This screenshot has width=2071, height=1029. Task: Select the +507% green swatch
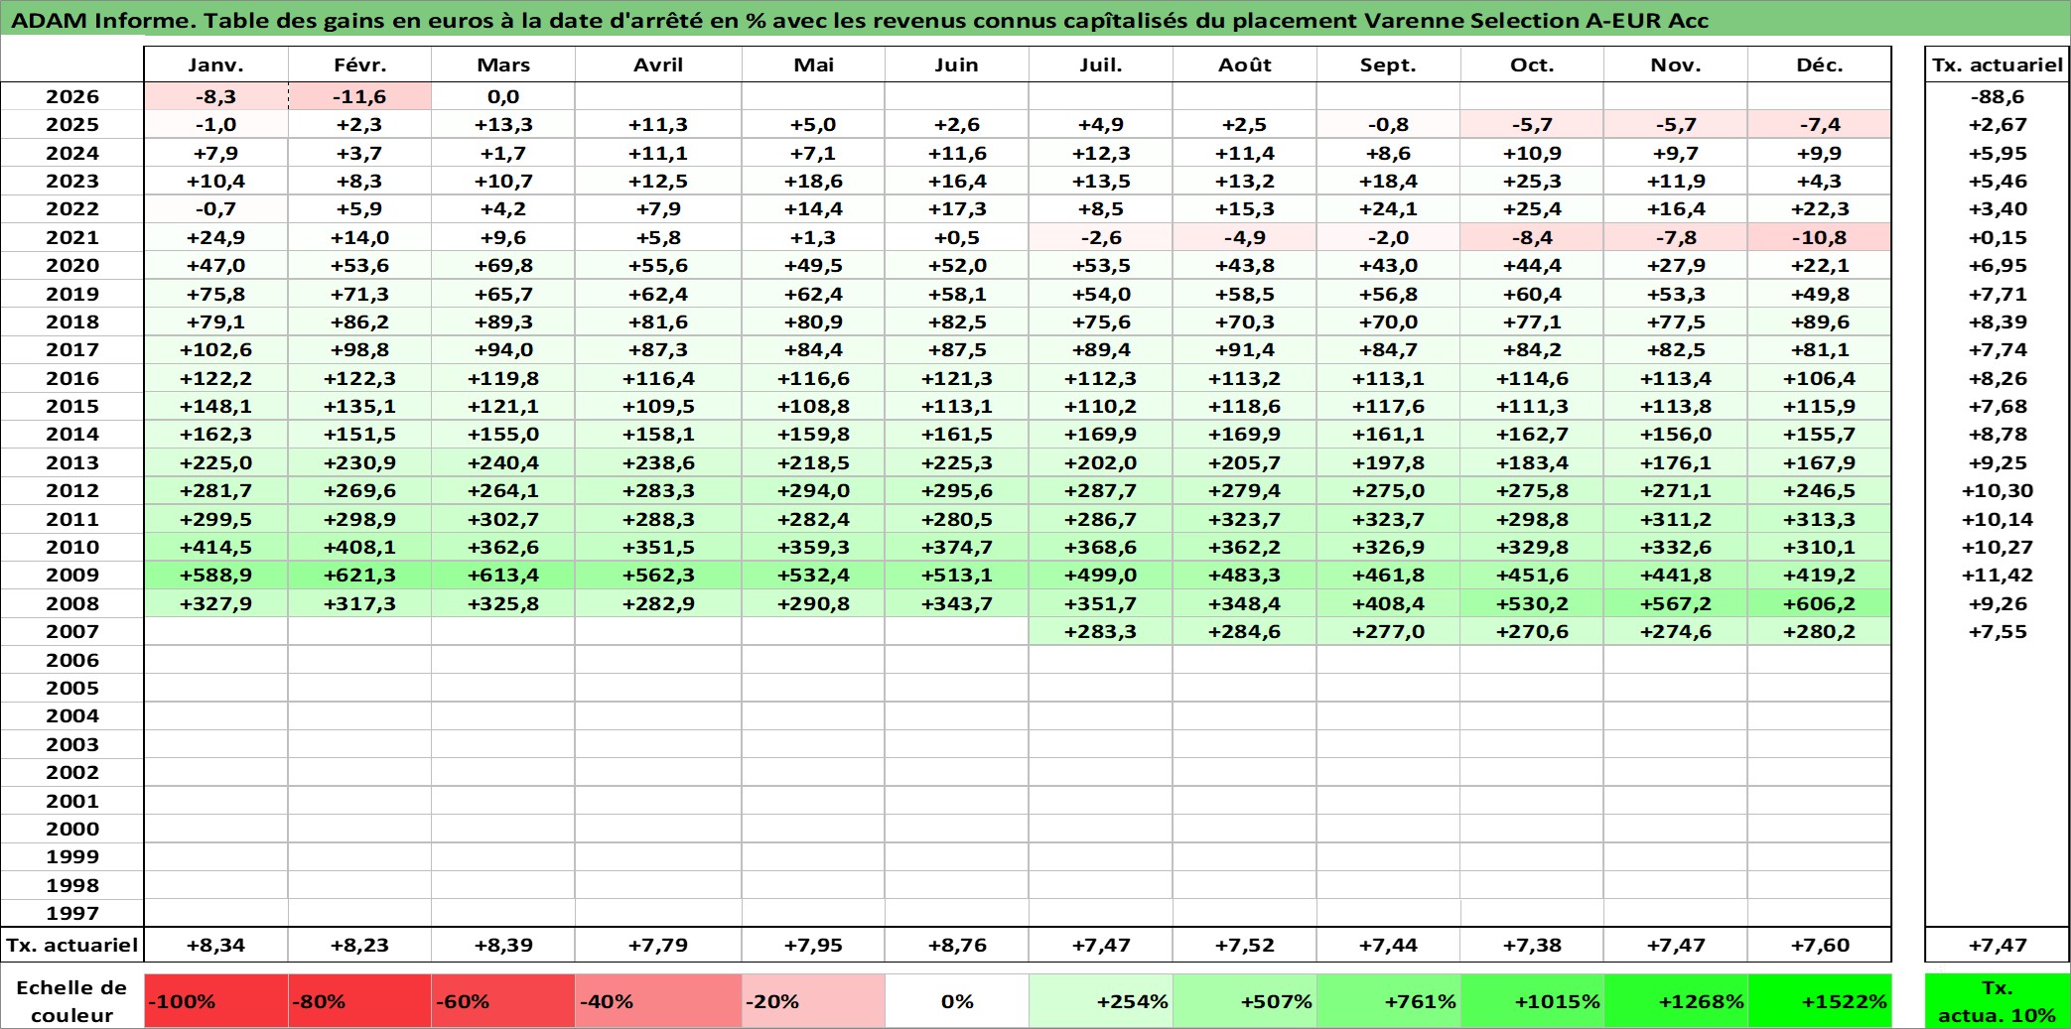(x=1245, y=1001)
